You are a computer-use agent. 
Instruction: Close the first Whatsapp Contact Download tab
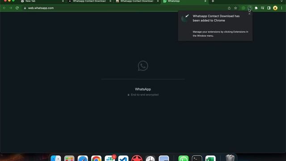(110, 1)
